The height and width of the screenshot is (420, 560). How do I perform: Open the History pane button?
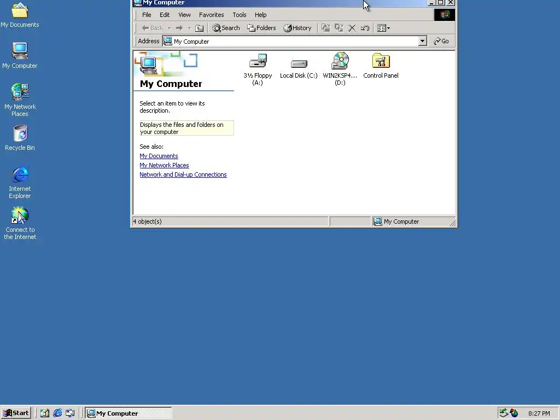[297, 28]
